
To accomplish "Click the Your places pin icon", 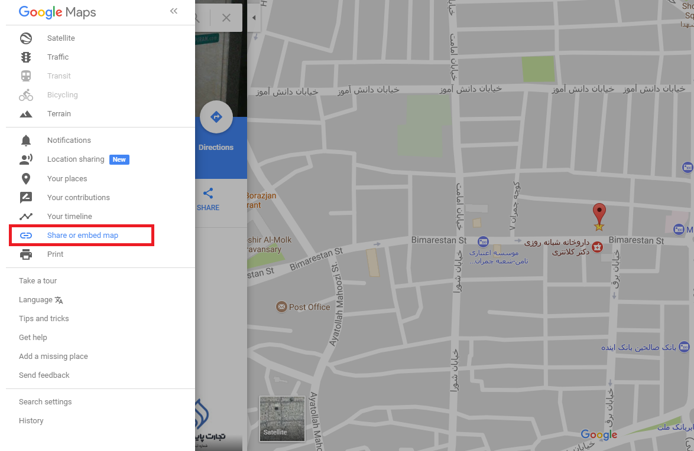I will pyautogui.click(x=26, y=179).
